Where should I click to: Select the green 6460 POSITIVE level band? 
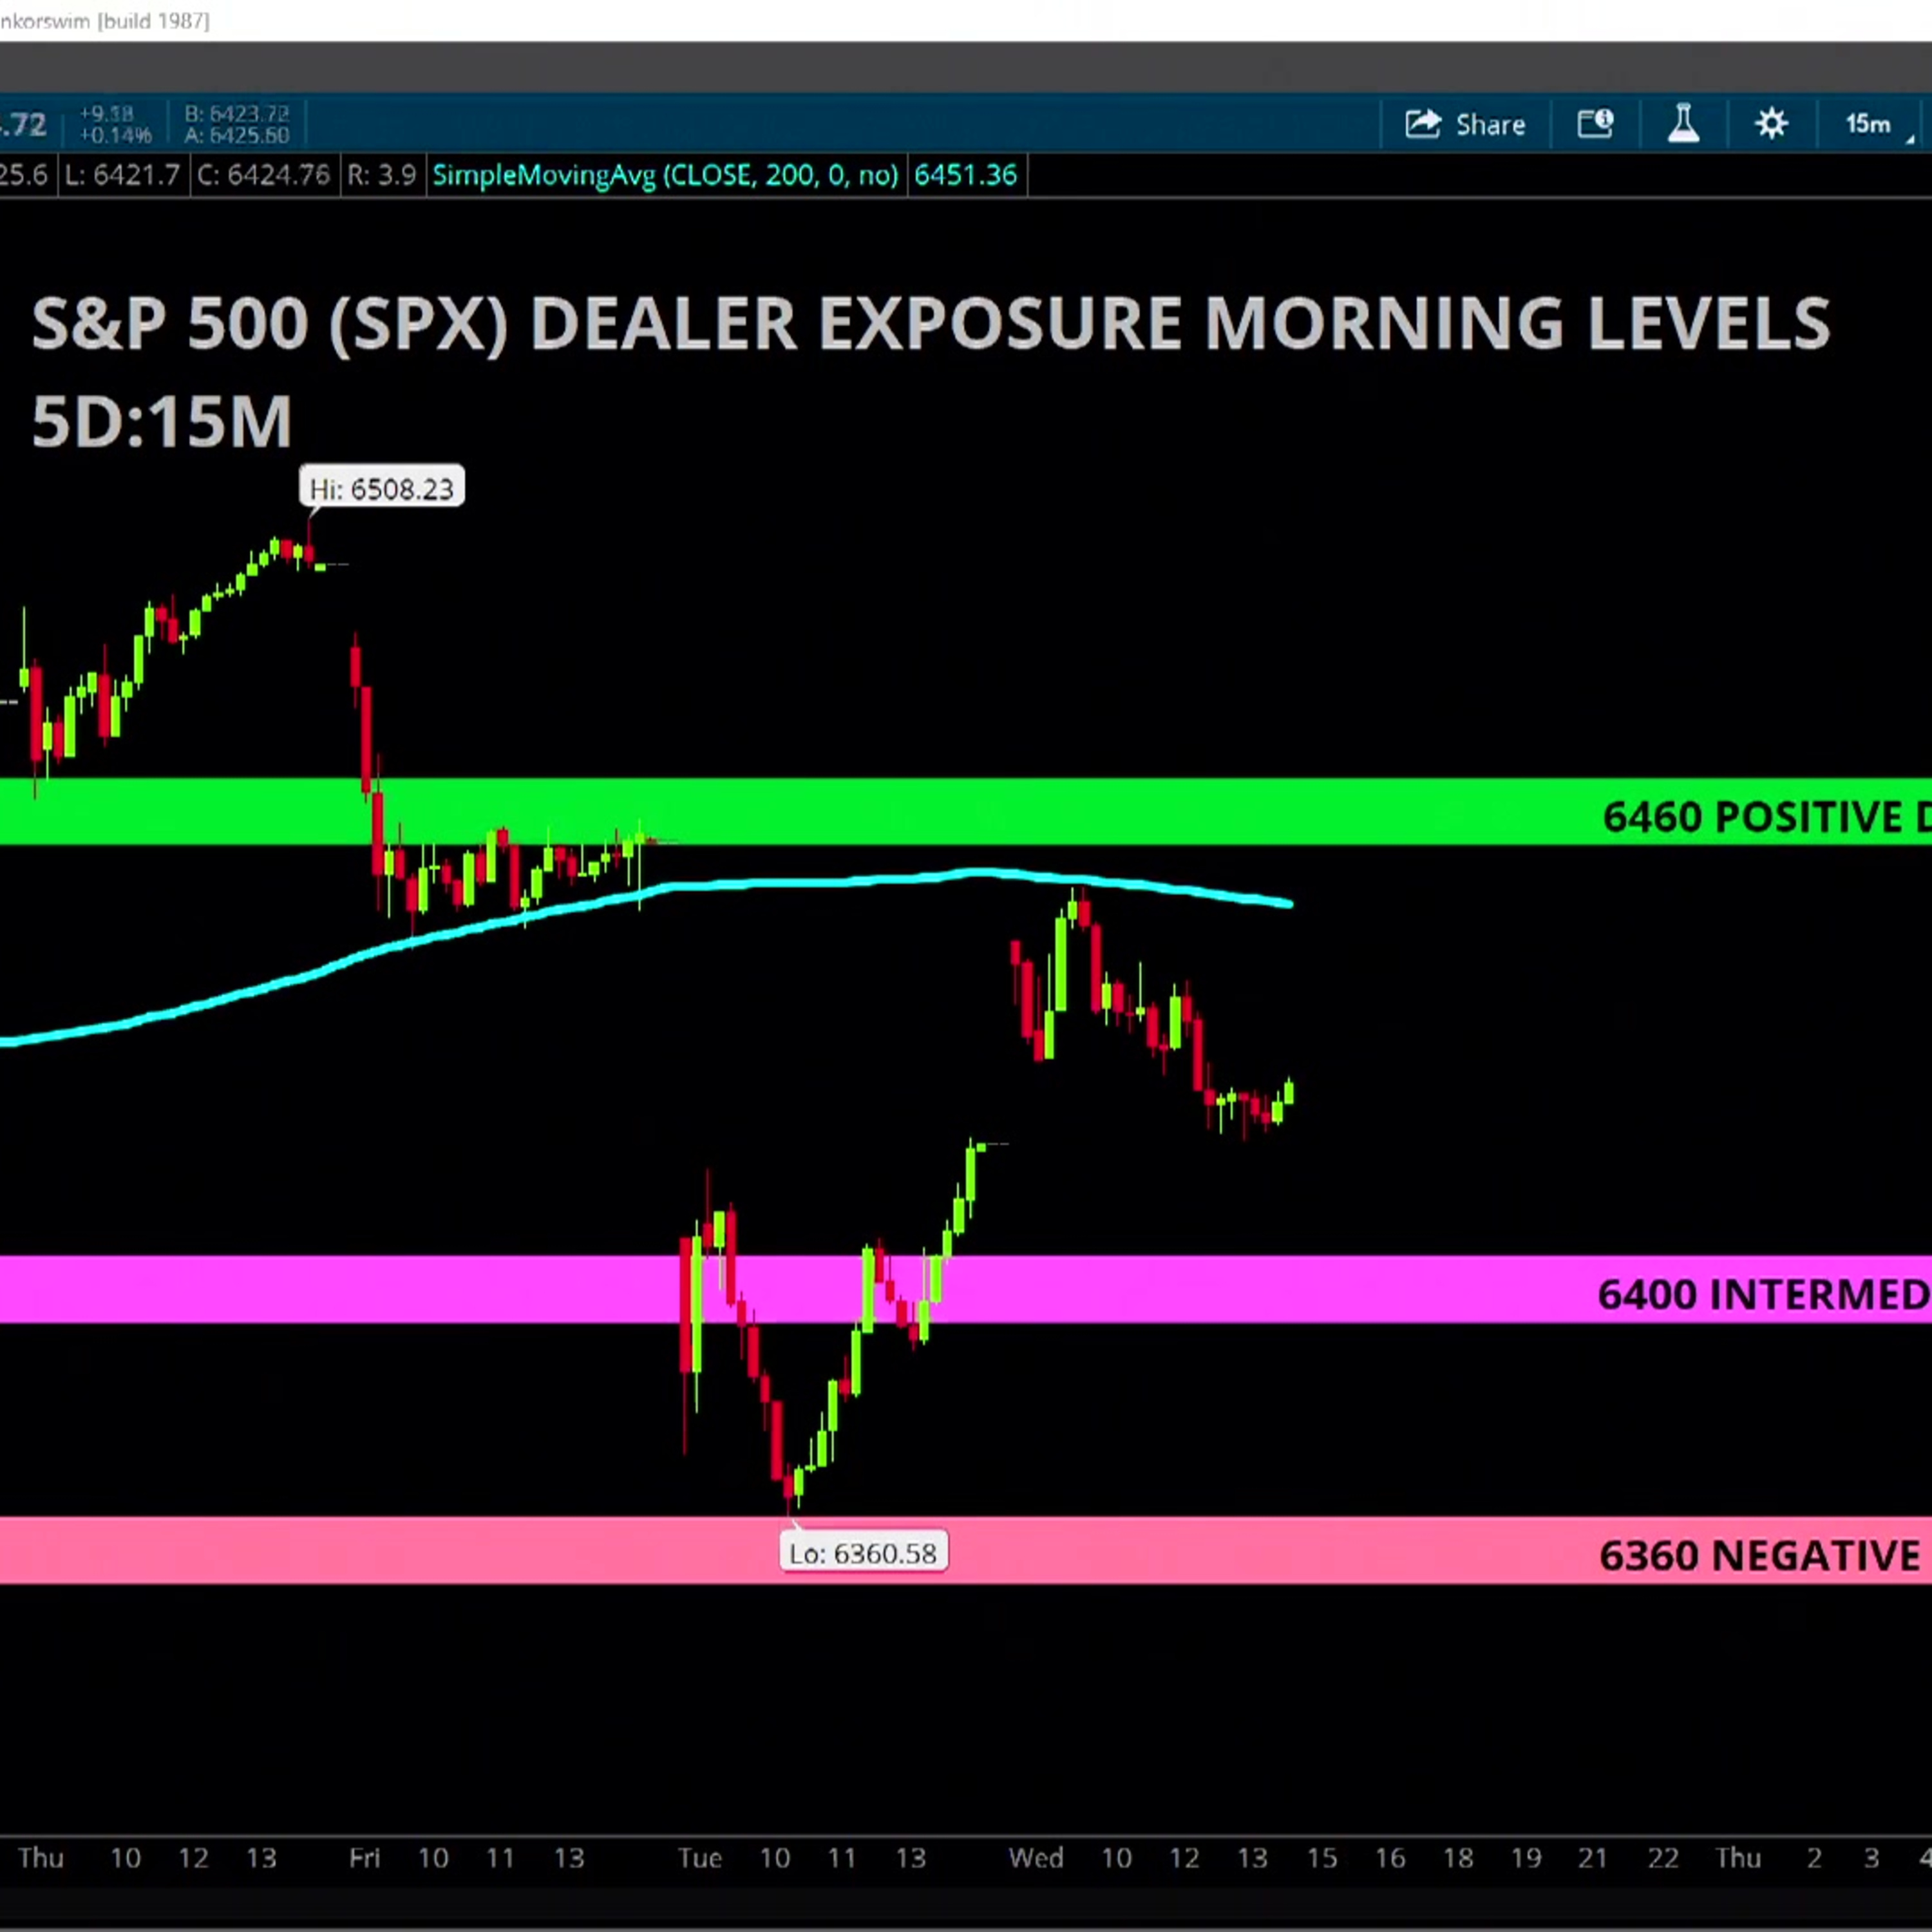tap(966, 812)
